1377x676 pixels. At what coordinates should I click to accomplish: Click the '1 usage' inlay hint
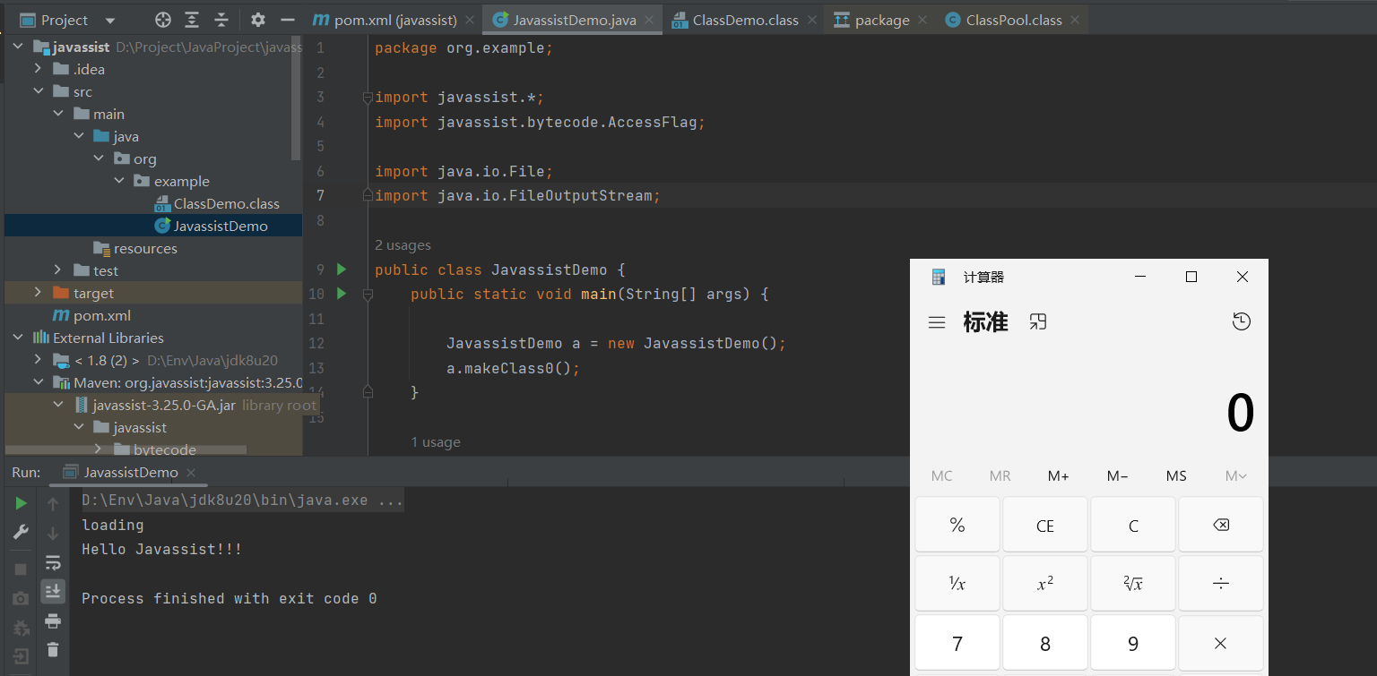[x=436, y=441]
